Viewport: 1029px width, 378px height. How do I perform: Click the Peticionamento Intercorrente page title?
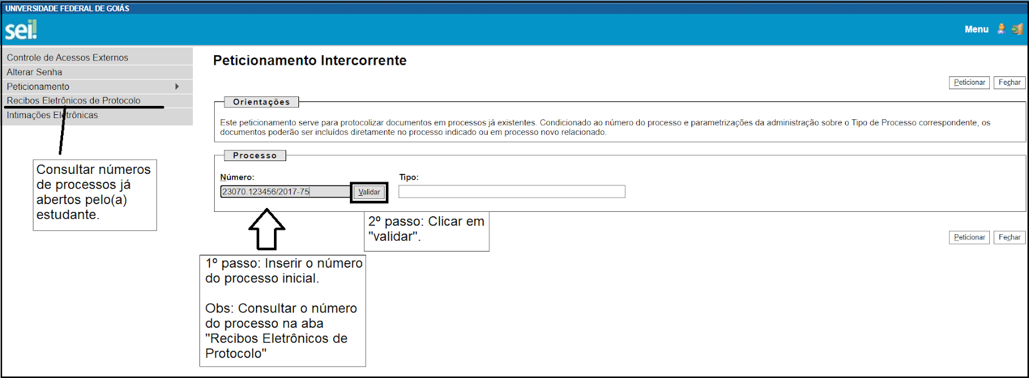coord(309,60)
